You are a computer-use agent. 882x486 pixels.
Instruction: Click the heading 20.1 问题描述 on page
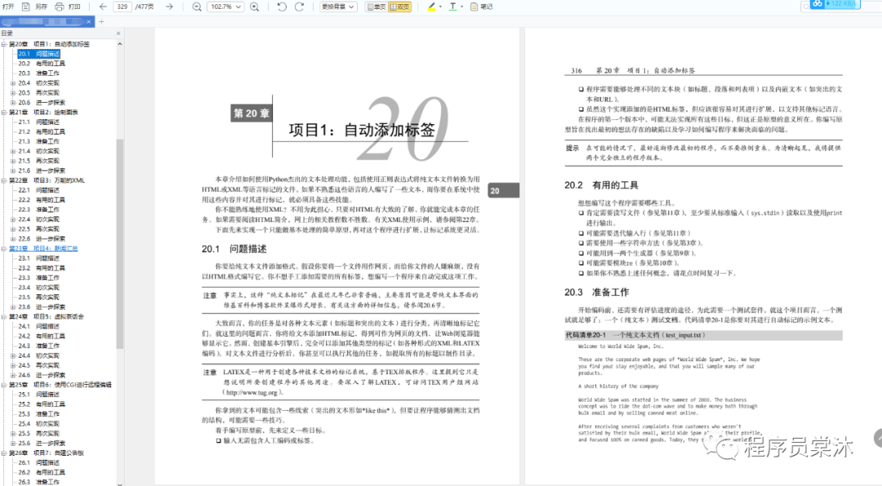tap(234, 248)
